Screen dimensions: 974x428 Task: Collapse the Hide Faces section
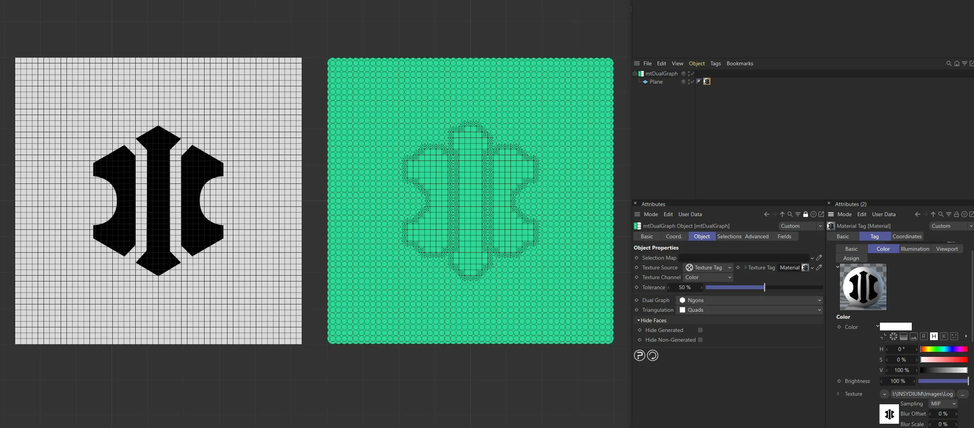click(639, 320)
